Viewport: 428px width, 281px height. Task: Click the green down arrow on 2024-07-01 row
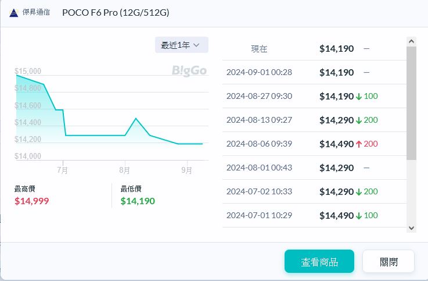click(x=359, y=215)
